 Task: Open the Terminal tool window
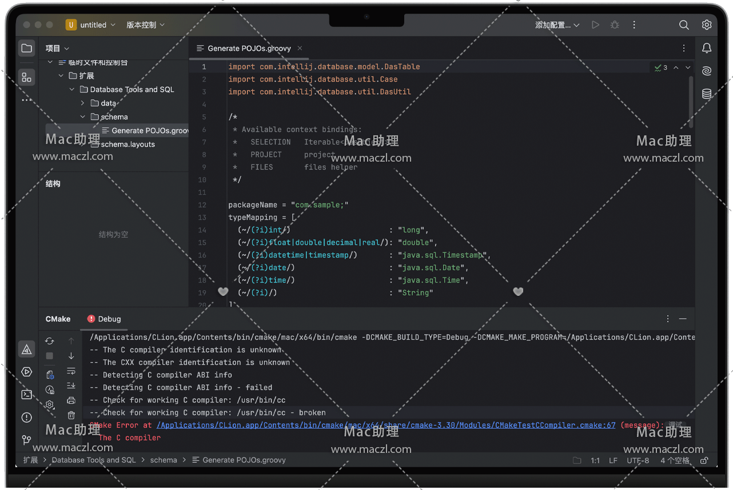click(26, 395)
